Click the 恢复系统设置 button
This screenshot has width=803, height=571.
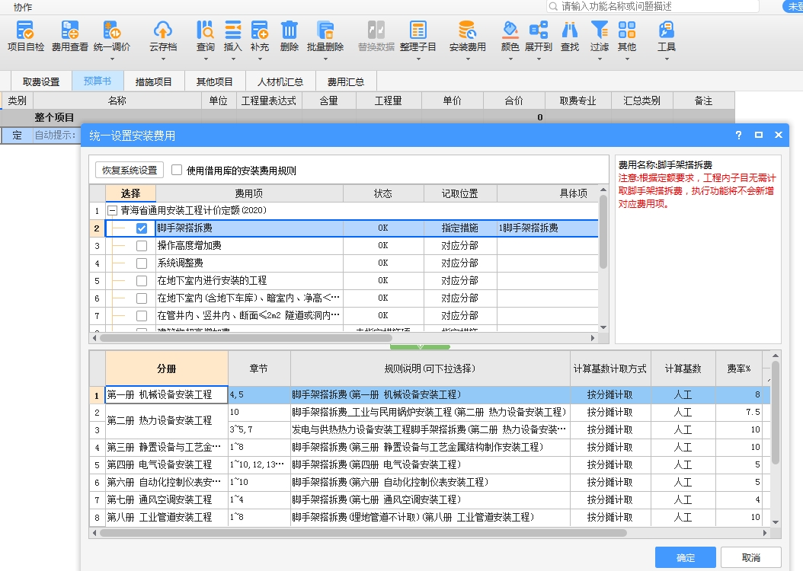(x=130, y=171)
